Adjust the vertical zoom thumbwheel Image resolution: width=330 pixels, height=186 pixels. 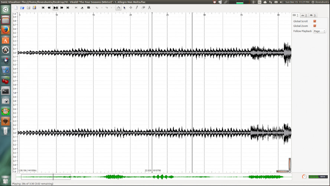tap(290, 164)
